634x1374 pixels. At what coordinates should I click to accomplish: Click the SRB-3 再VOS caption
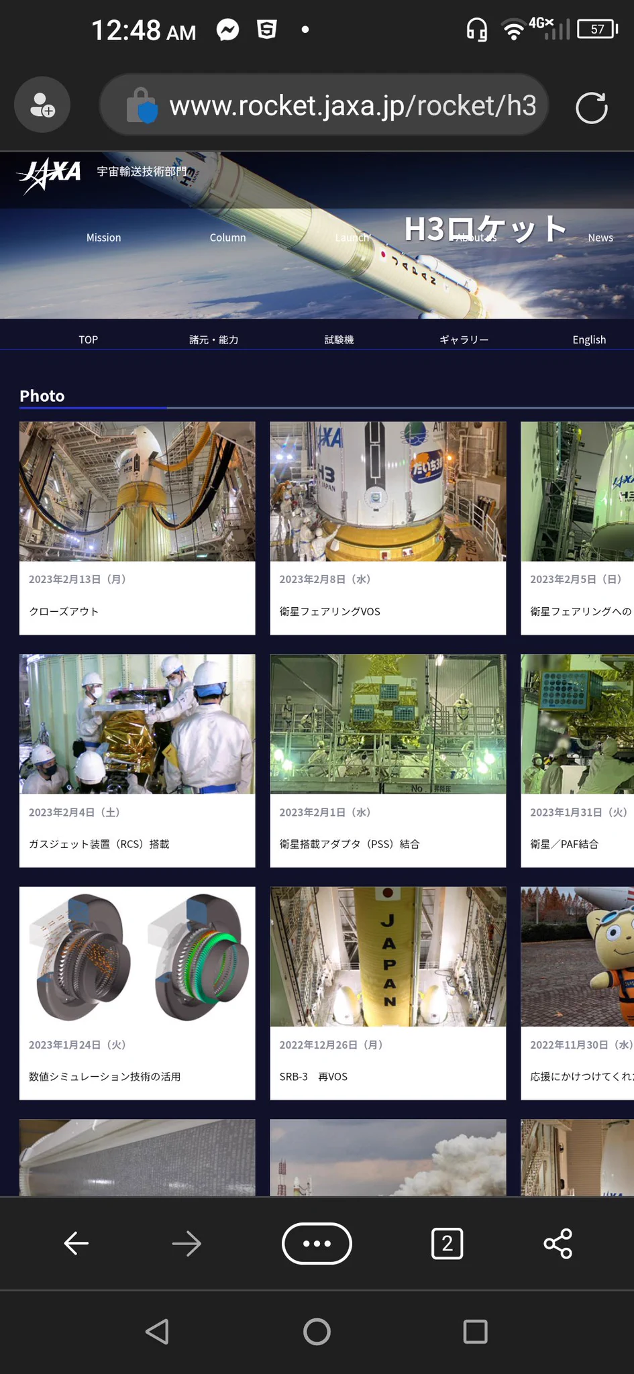pos(313,1077)
